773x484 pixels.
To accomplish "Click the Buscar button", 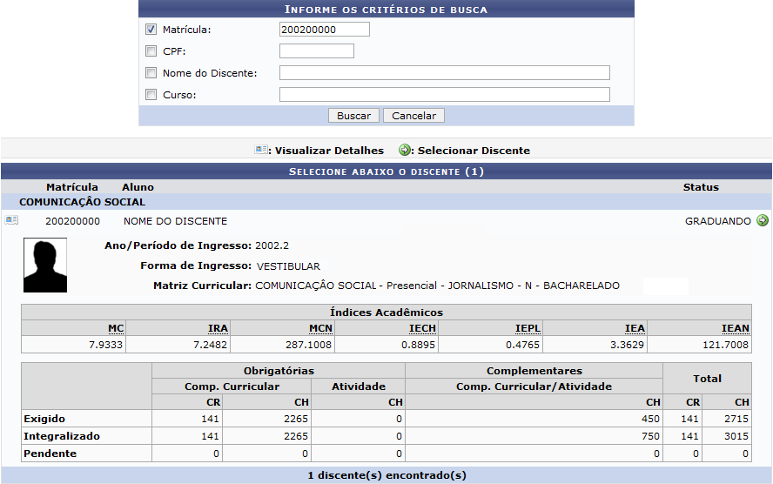I will (353, 116).
